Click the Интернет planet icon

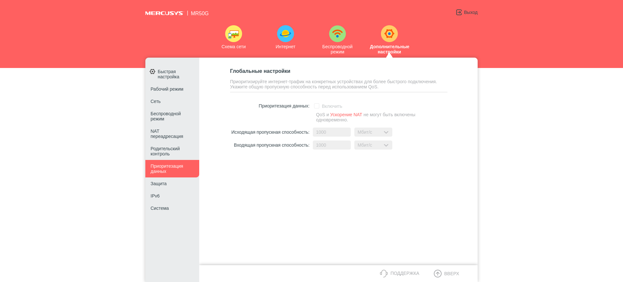point(286,34)
